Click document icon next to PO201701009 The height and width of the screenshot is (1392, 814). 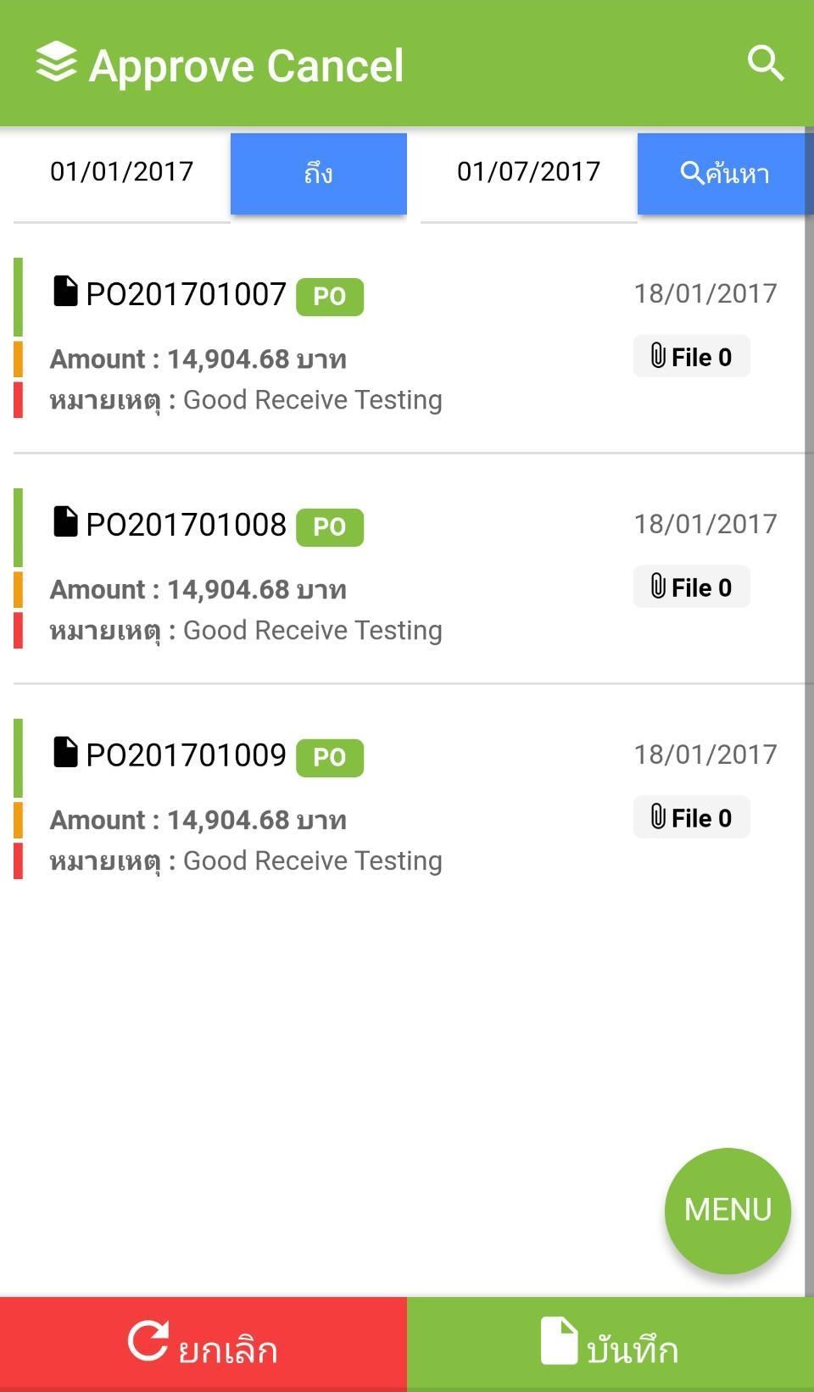click(65, 752)
